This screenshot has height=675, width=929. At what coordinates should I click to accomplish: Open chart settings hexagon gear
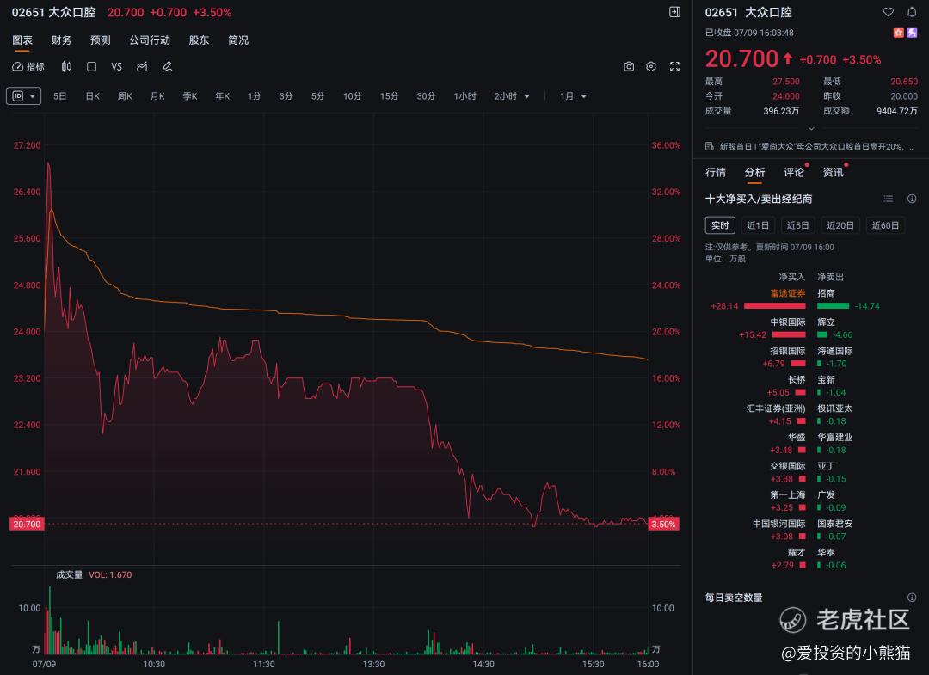651,66
